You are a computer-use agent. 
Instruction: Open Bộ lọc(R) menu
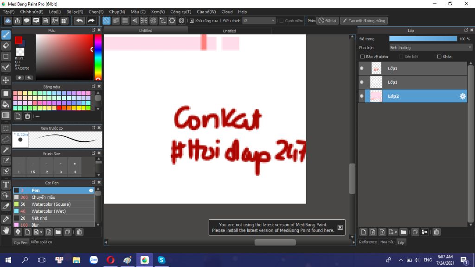click(75, 12)
